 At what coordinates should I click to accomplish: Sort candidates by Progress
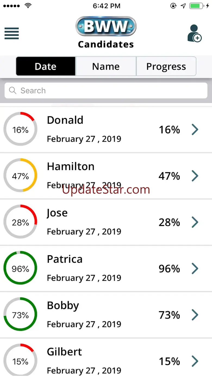[166, 66]
